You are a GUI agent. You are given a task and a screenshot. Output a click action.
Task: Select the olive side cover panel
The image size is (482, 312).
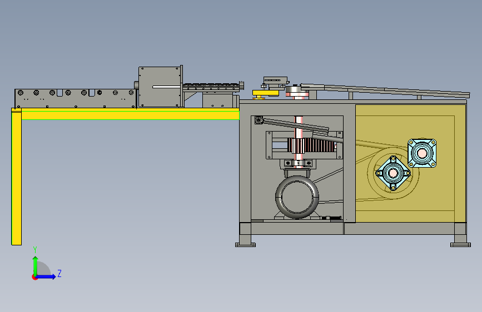pyautogui.click(x=411, y=163)
